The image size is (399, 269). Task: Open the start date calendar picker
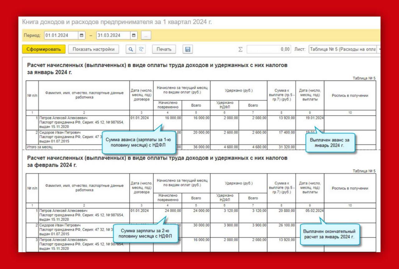[x=82, y=36]
